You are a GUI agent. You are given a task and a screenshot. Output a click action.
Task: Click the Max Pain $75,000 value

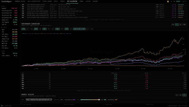tap(15, 41)
